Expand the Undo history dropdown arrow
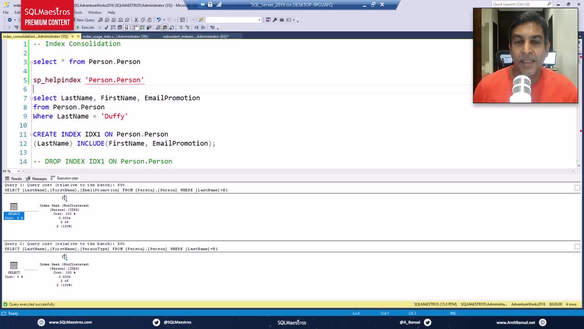Viewport: 584px width, 329px height. click(163, 20)
